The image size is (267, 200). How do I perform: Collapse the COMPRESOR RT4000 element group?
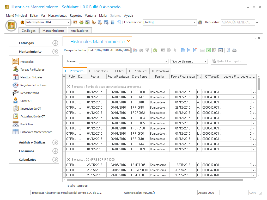68,159
